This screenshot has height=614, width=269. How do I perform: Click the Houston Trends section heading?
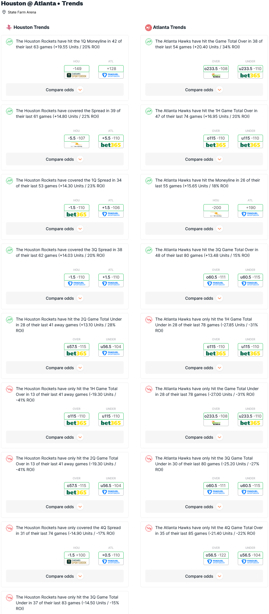point(31,27)
